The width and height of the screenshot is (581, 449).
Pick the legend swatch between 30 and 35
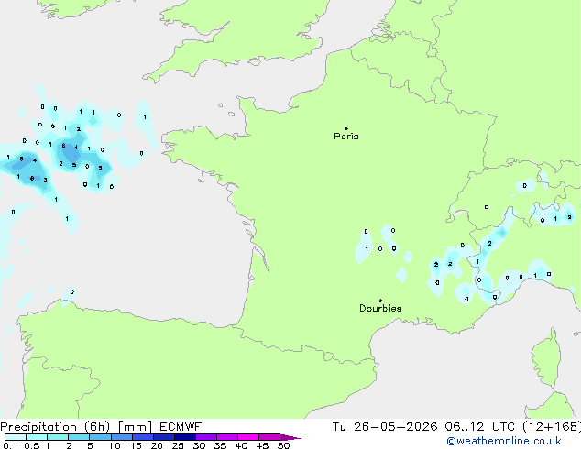click(x=206, y=437)
